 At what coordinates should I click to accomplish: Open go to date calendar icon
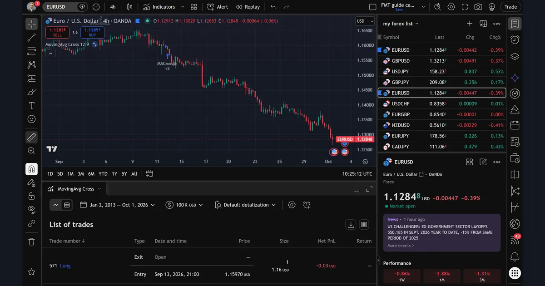tap(149, 173)
